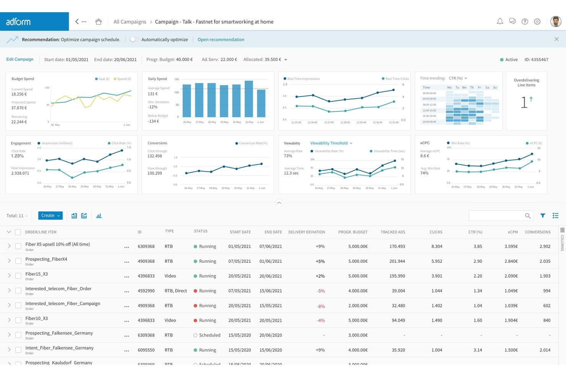Open the COLUMNS side panel
The height and width of the screenshot is (377, 566).
coord(562,239)
